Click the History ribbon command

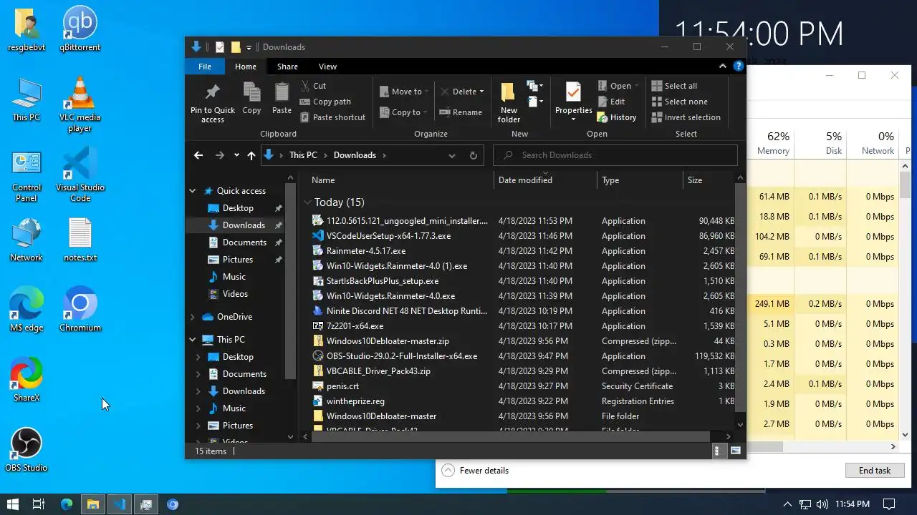[617, 117]
